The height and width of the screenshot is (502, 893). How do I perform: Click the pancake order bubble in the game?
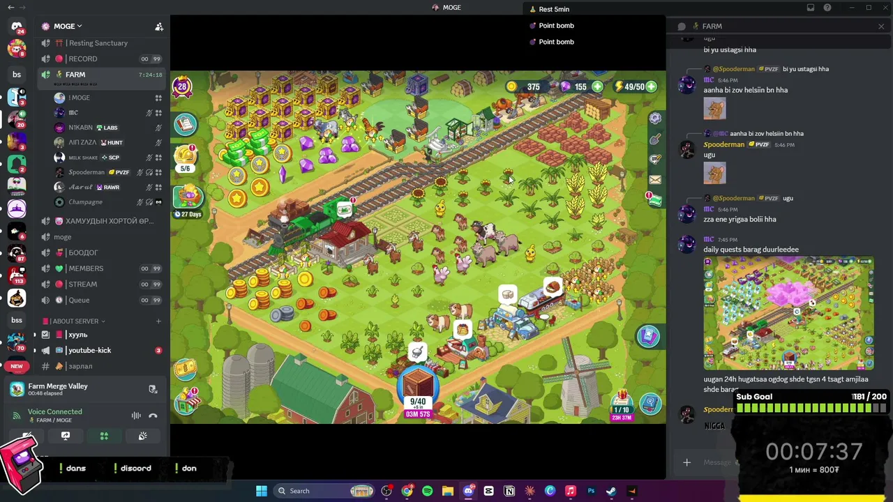point(462,330)
